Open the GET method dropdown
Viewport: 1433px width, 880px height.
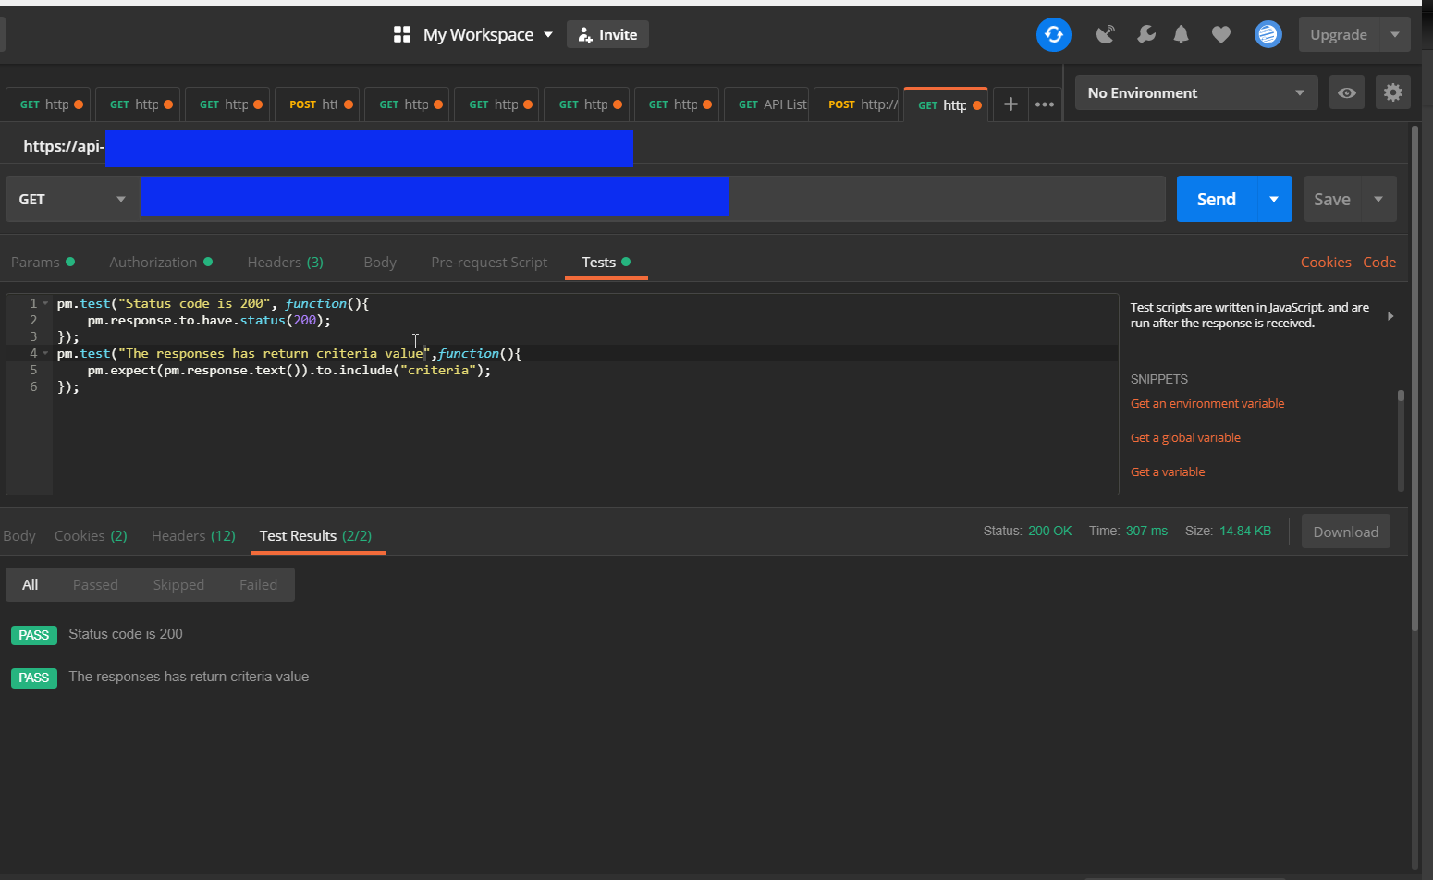pyautogui.click(x=71, y=200)
